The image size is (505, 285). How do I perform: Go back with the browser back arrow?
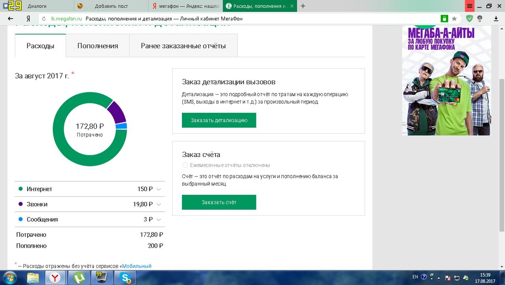click(10, 19)
